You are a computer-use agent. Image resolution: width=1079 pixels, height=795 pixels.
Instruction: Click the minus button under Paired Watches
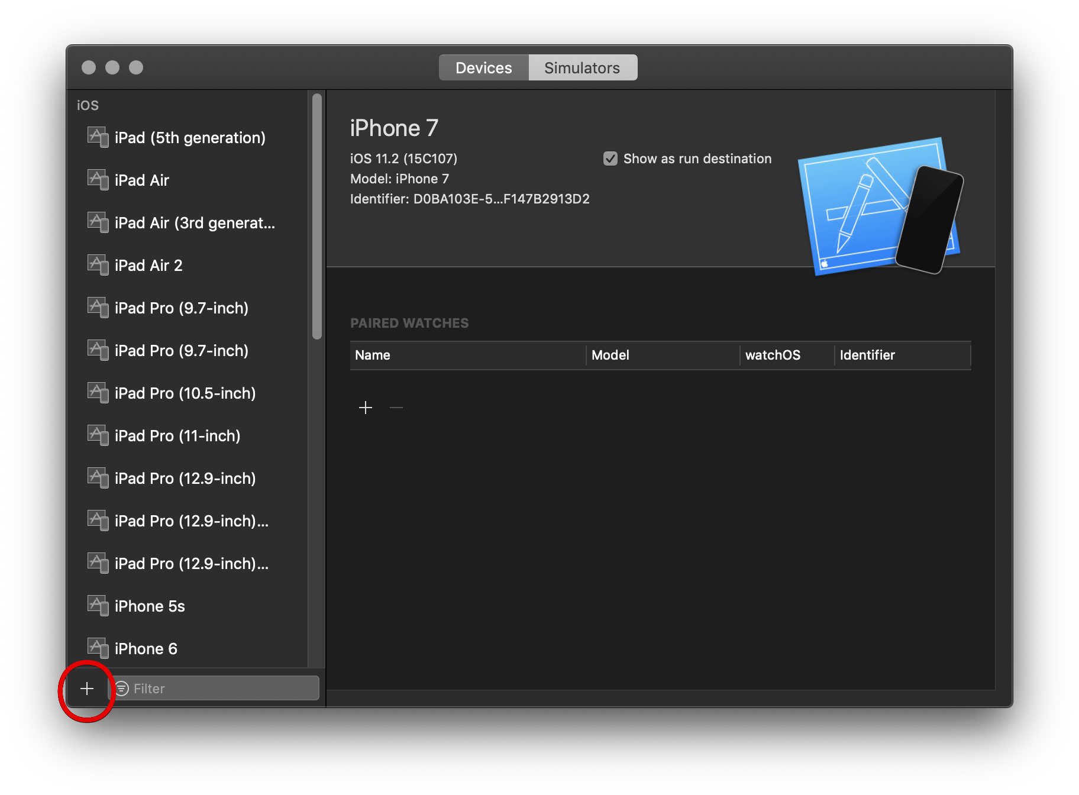396,408
